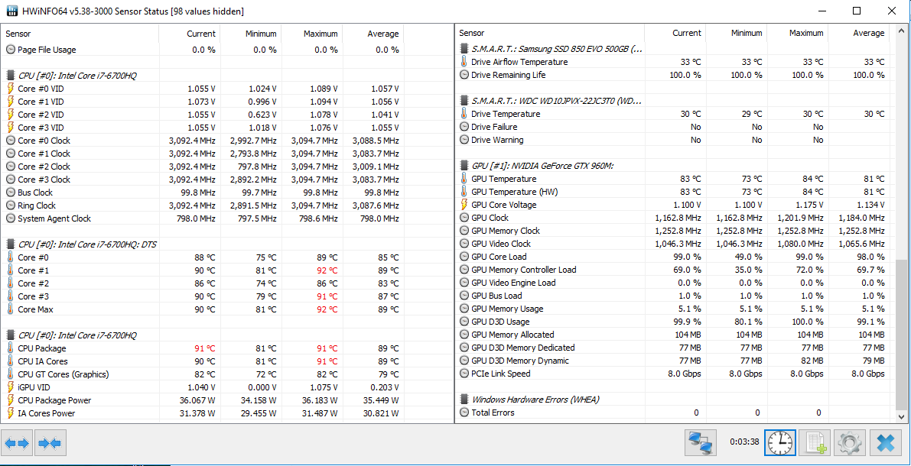Select the GPU Memory Clock row
911x466 pixels.
pos(675,231)
